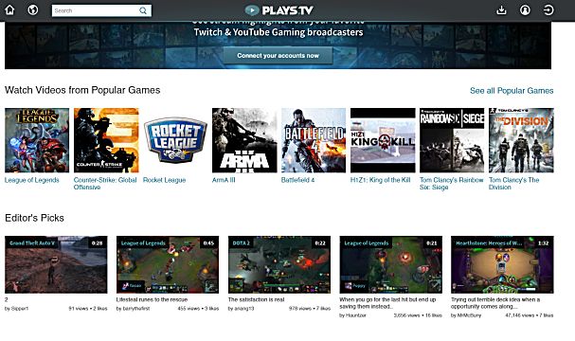Screen dimensions: 575x341
Task: Open H1Z1 King of the Kill cover
Action: point(383,140)
